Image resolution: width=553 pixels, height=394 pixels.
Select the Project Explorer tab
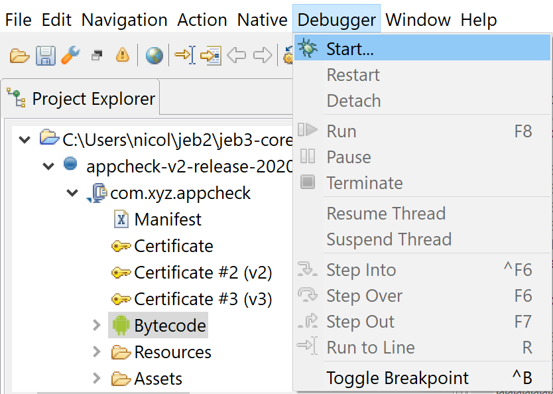click(81, 98)
